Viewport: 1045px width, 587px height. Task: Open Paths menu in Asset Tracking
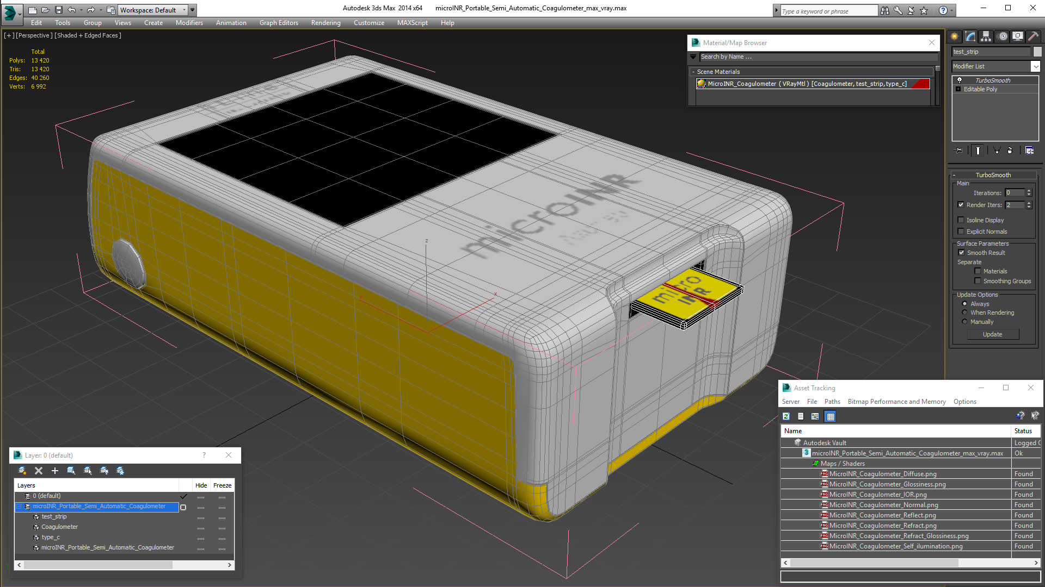(x=832, y=402)
